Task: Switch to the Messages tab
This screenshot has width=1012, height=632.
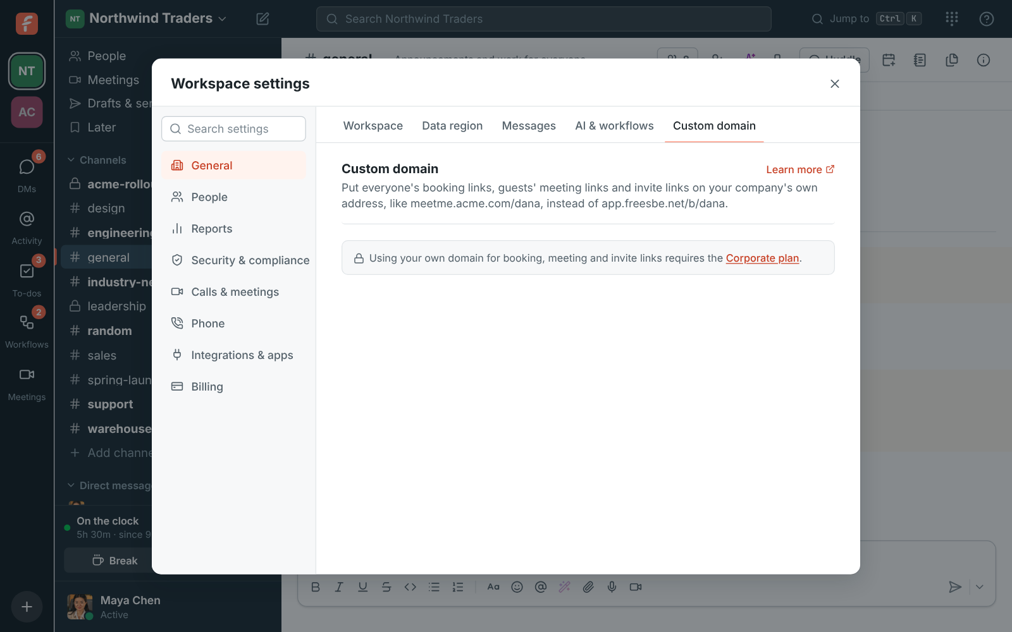Action: click(529, 126)
